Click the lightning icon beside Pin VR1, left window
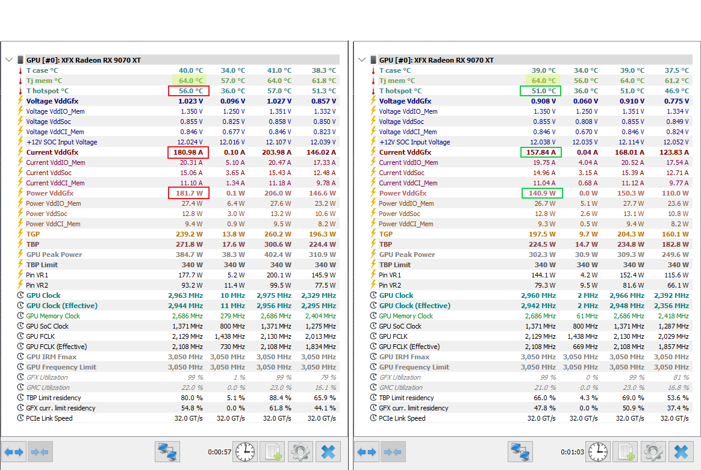 coord(20,275)
